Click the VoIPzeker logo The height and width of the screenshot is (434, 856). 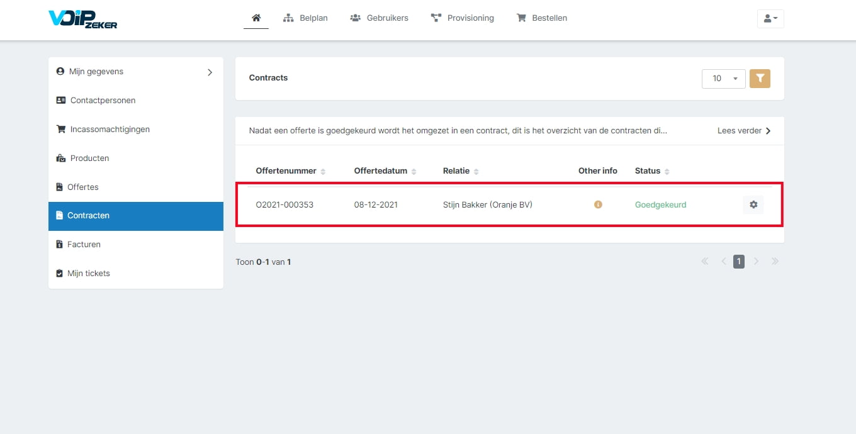click(x=83, y=19)
